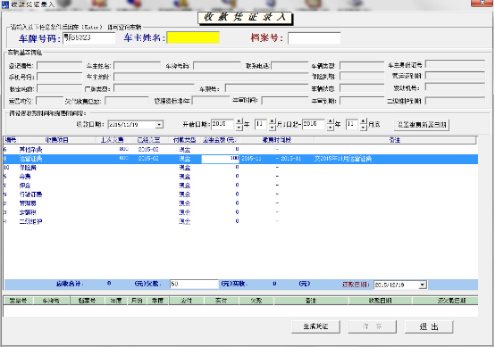Click the end year field after 月1日起
The image size is (495, 347).
pyautogui.click(x=314, y=124)
